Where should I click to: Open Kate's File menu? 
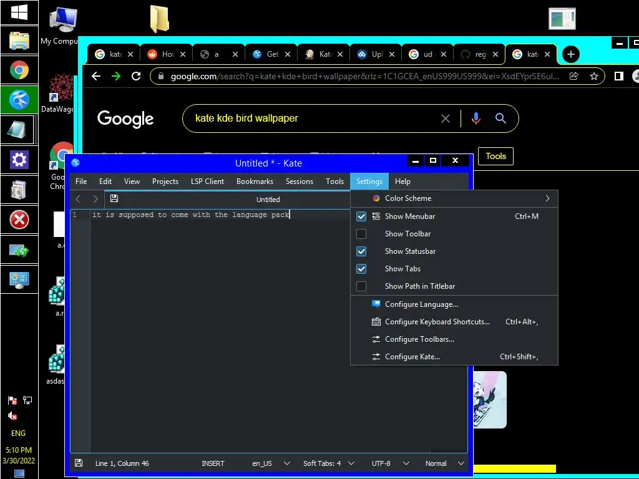tap(81, 181)
